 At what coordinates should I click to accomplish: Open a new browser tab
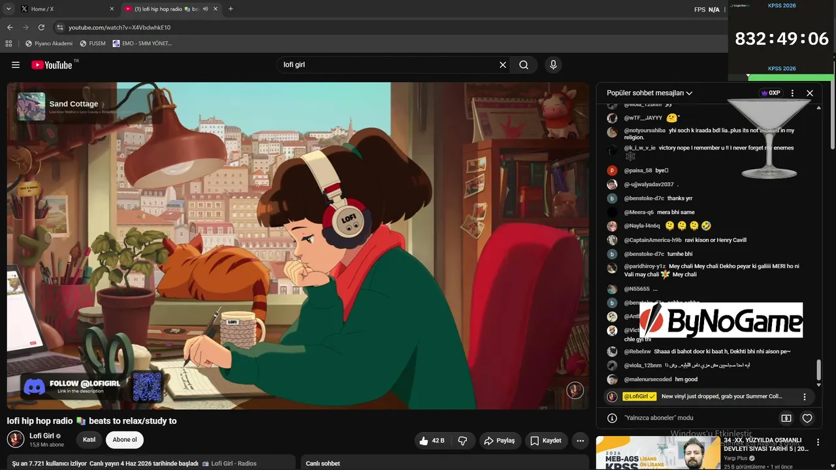[231, 9]
